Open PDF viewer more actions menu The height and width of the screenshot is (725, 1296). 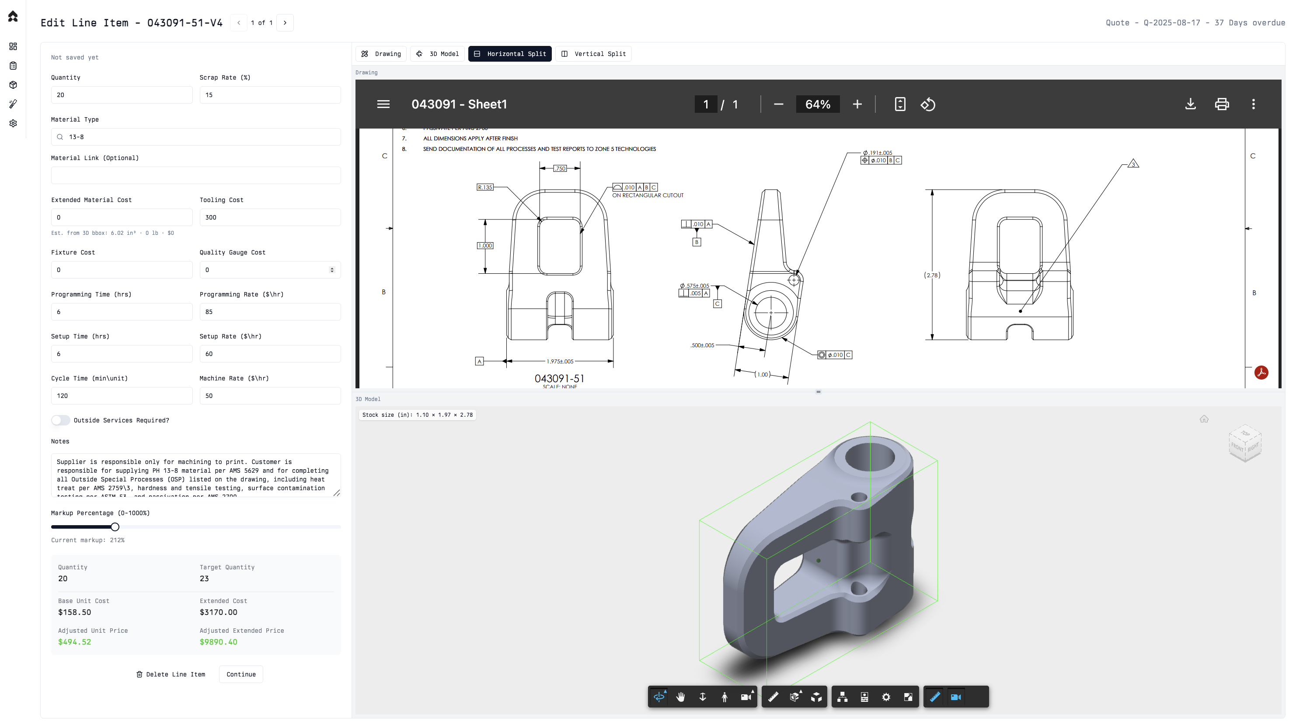tap(1253, 104)
